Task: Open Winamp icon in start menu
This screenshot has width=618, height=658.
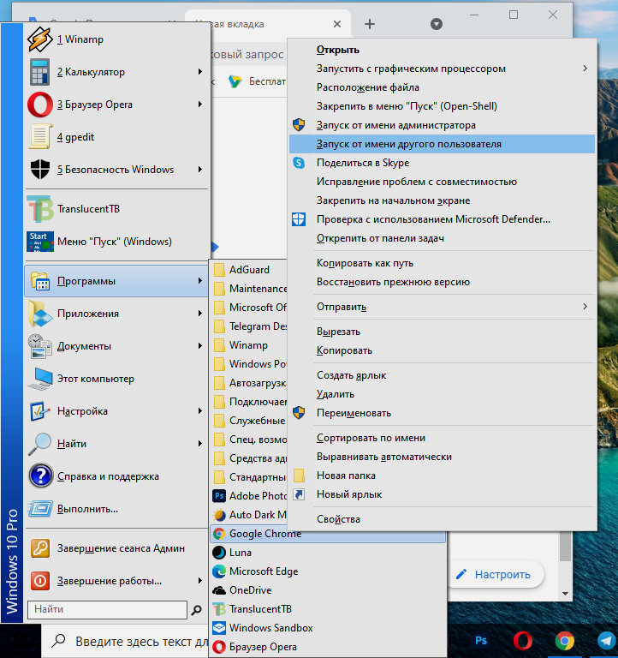Action: click(x=40, y=39)
